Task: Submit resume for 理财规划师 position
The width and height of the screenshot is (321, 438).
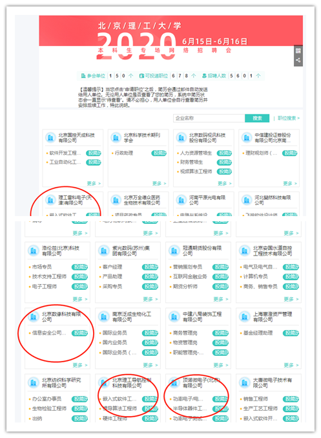Action: click(290, 153)
